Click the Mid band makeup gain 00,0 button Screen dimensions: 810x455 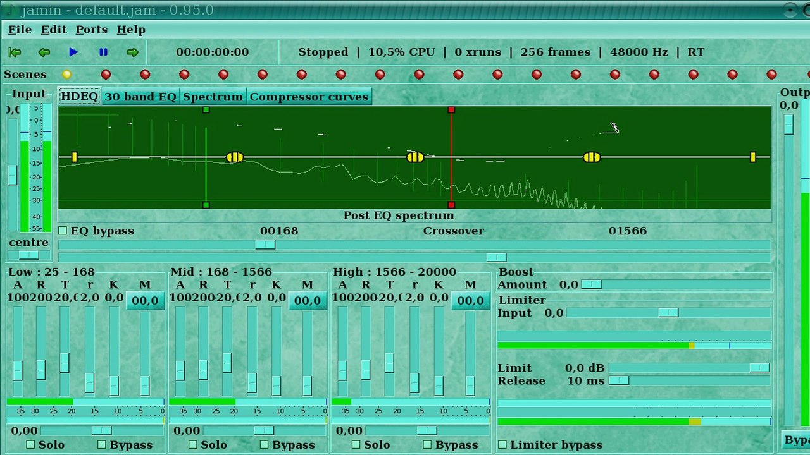click(x=308, y=301)
